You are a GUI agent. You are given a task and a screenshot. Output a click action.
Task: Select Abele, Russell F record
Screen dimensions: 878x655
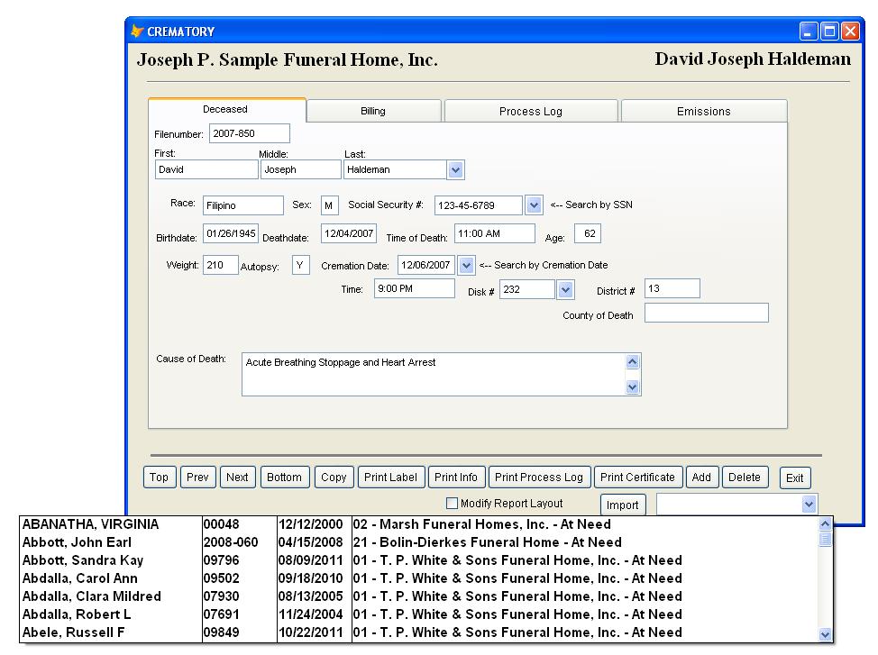(x=419, y=632)
